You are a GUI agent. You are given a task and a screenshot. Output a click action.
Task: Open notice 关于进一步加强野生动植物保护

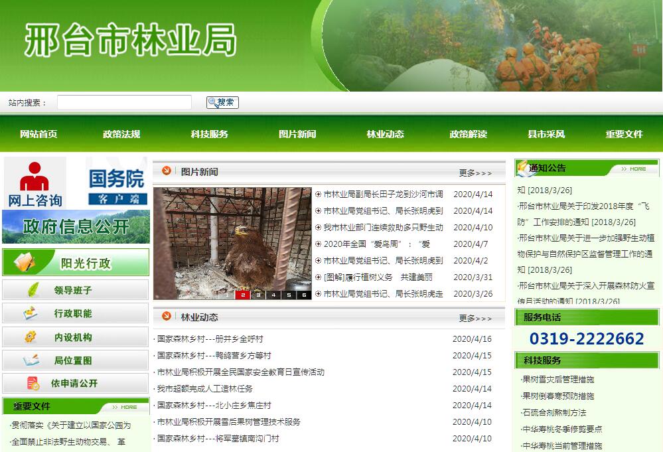pyautogui.click(x=585, y=254)
